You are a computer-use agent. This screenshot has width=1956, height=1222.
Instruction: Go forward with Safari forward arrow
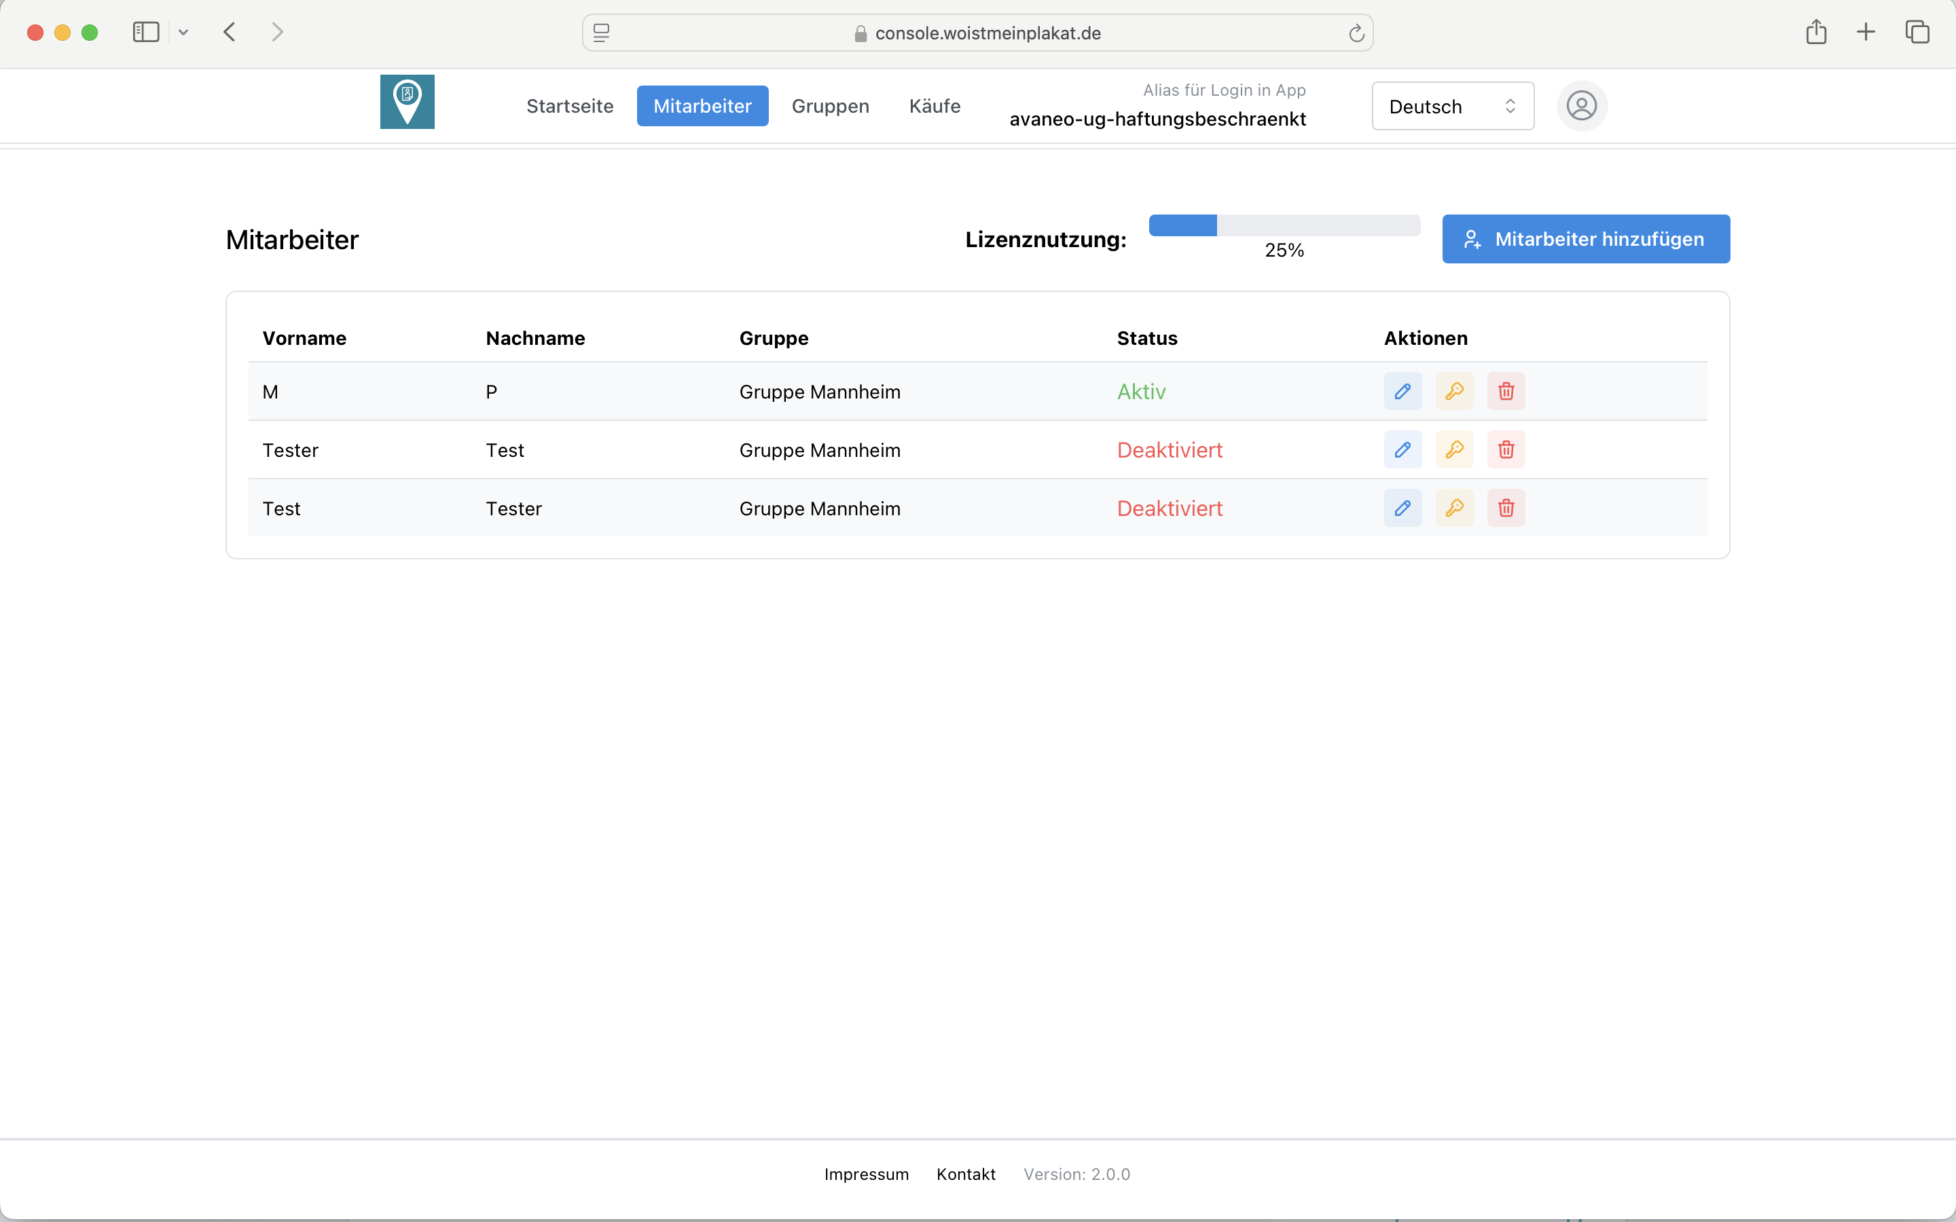pos(277,33)
